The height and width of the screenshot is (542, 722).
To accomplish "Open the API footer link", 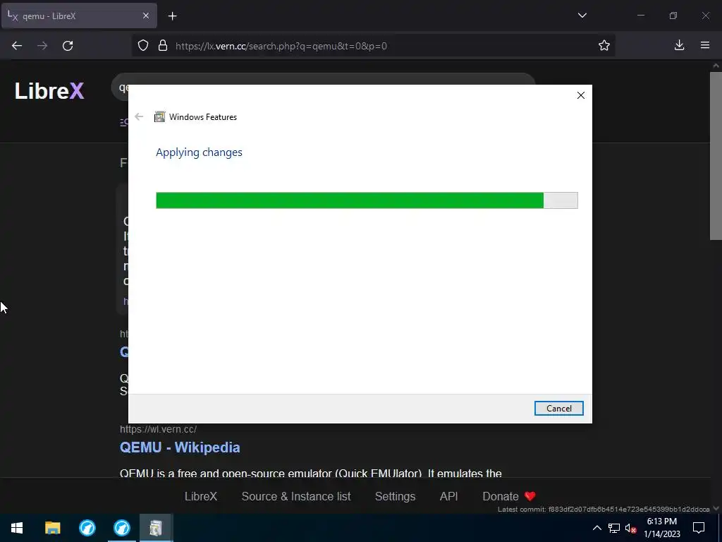I will [x=448, y=496].
